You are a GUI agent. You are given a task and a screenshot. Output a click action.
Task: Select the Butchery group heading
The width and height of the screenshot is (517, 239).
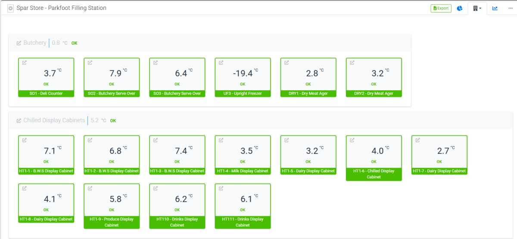point(35,43)
